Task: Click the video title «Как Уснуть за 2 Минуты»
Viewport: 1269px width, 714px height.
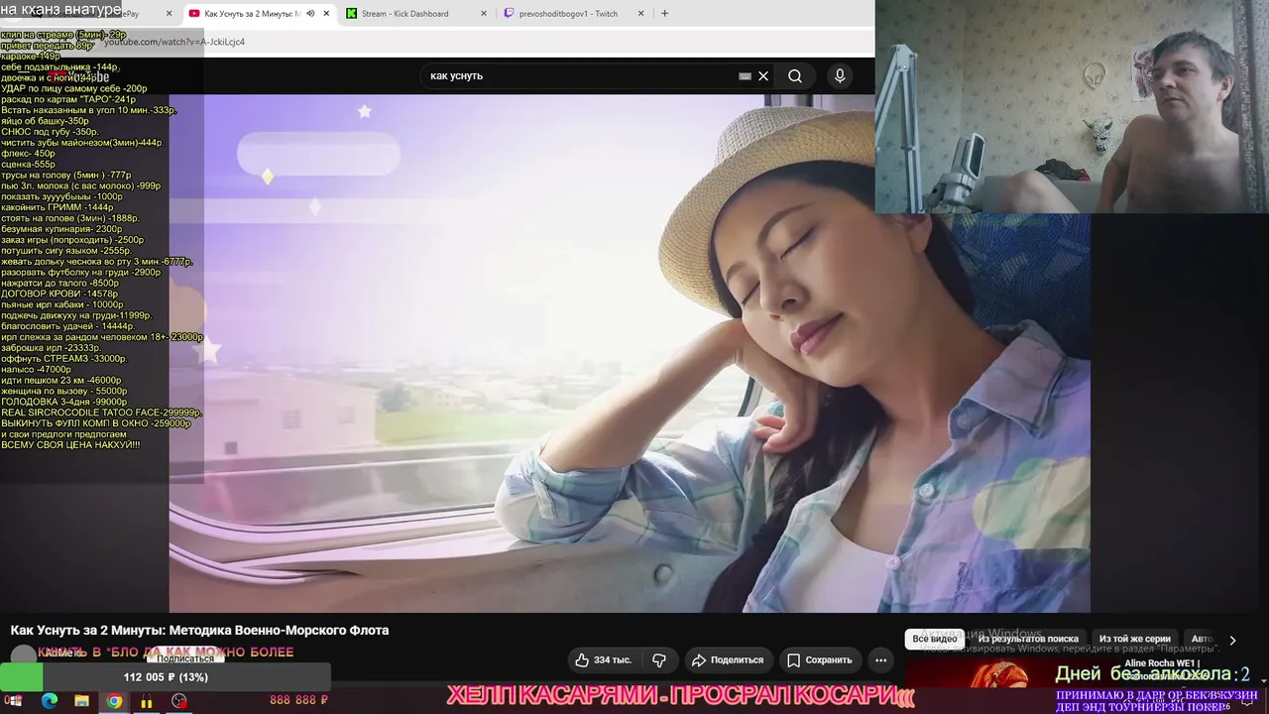Action: pyautogui.click(x=199, y=631)
